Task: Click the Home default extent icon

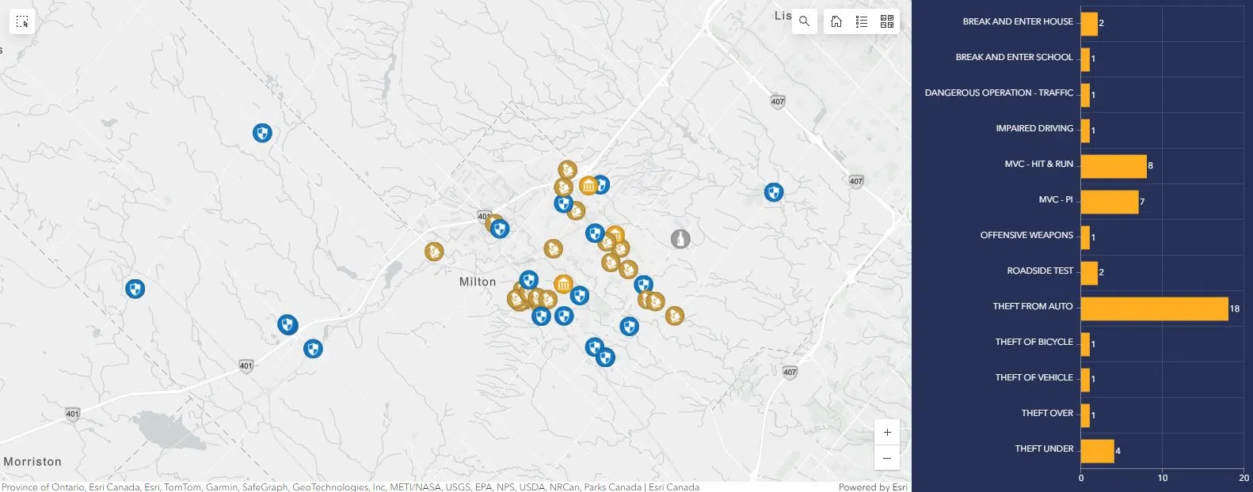Action: [836, 21]
